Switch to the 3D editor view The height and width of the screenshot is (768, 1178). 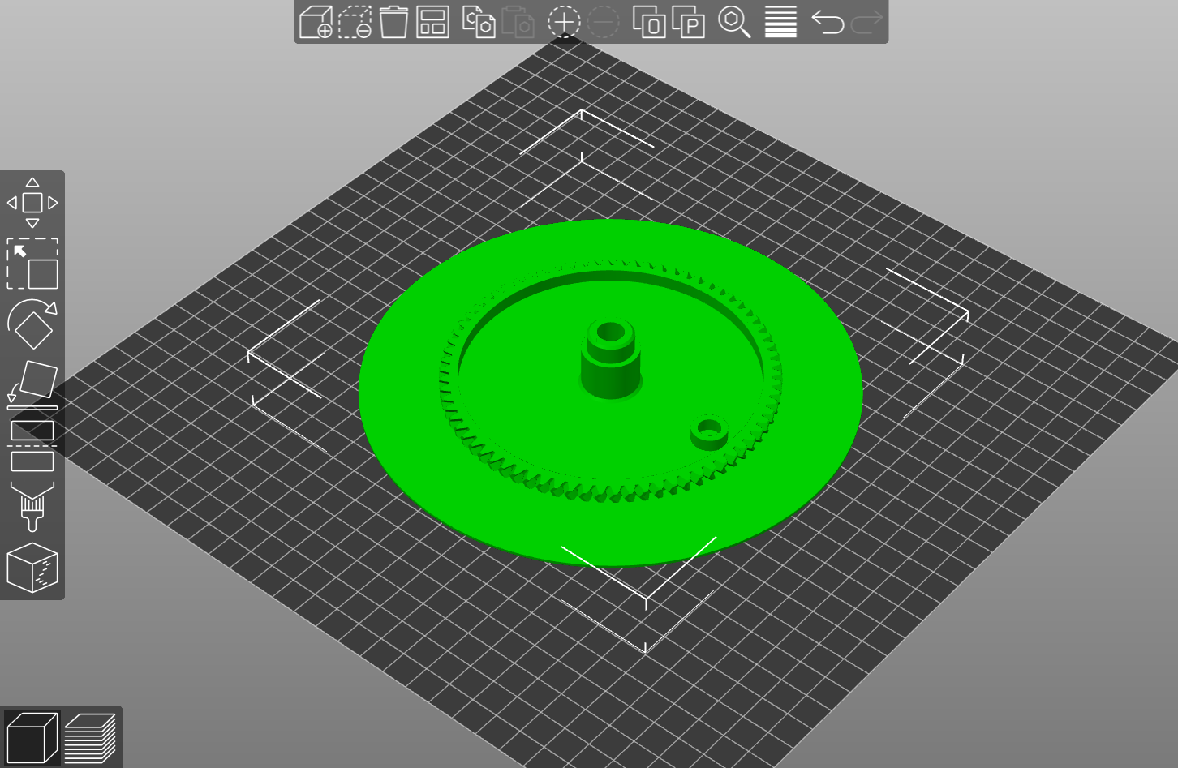[32, 737]
